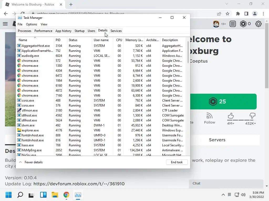Open Task Manager File menu
Viewport: 269px width, 201px height.
coord(20,24)
